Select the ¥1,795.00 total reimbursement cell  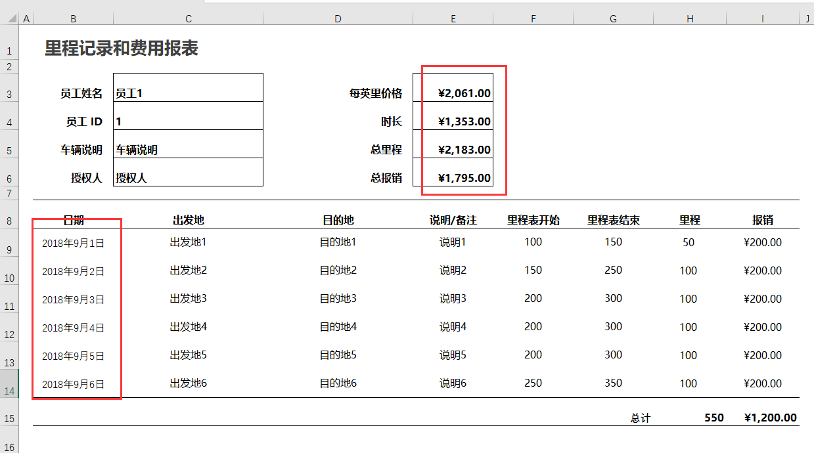point(453,172)
